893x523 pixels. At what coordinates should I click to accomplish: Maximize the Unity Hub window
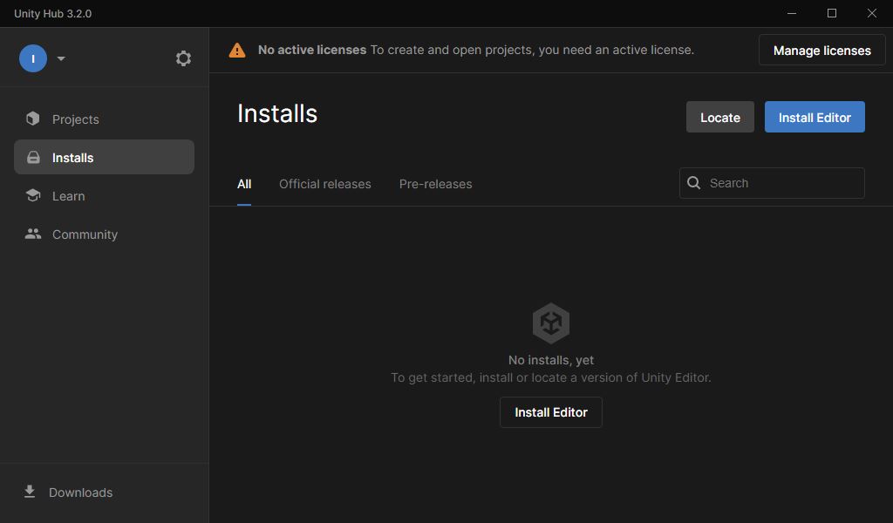pos(831,13)
